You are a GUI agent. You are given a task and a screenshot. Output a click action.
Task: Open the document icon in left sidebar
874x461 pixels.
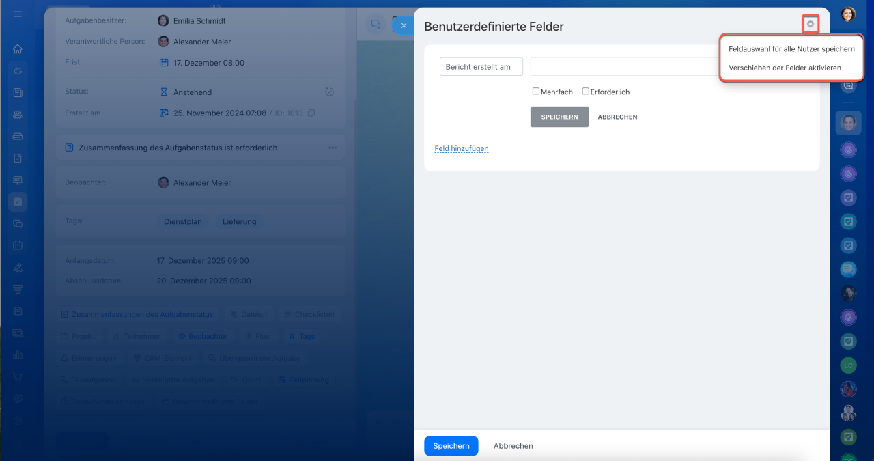coord(18,158)
